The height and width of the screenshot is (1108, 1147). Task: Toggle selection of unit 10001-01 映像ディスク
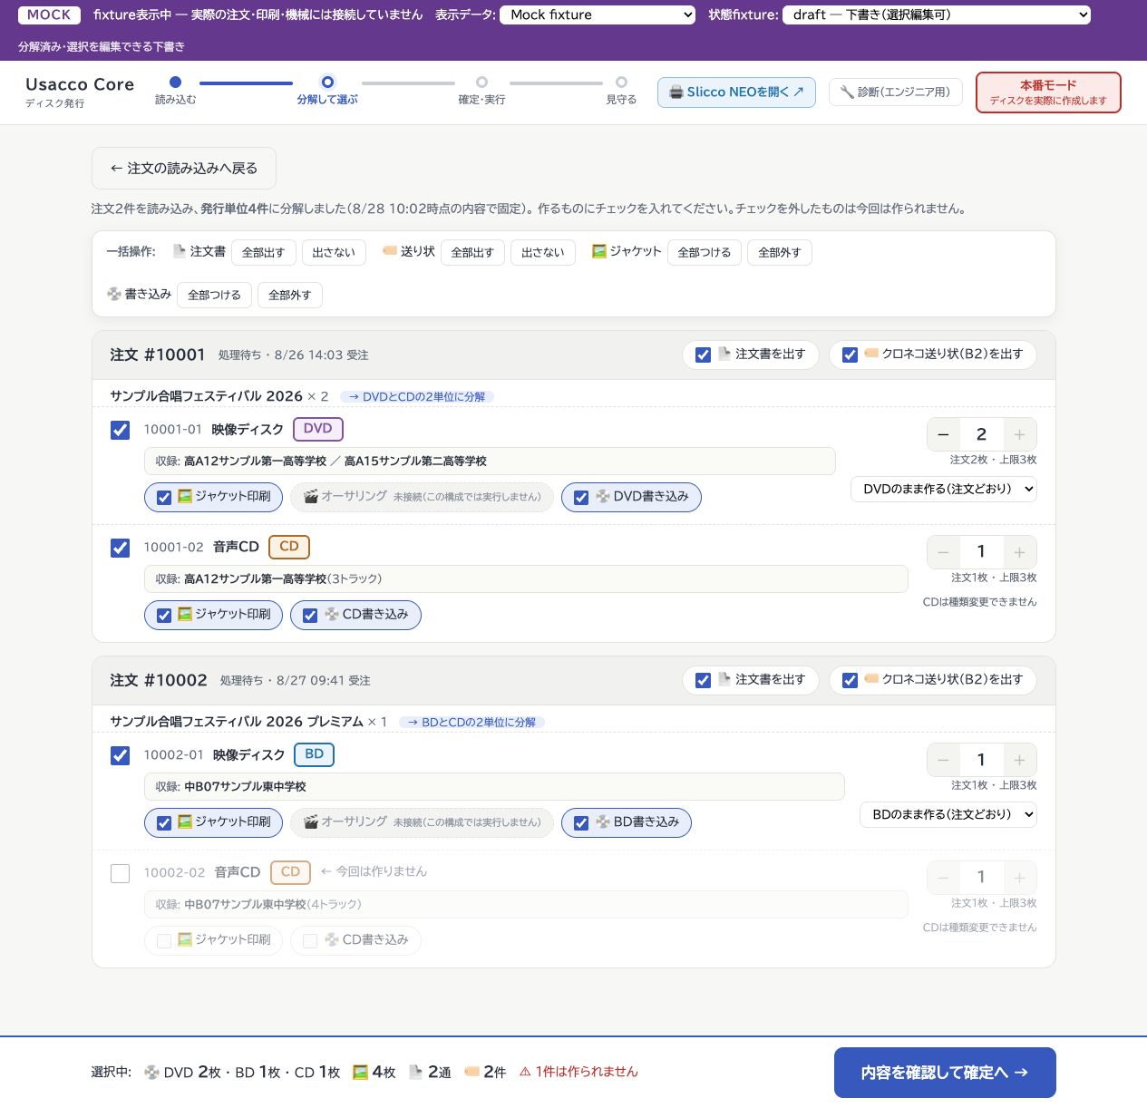(120, 430)
